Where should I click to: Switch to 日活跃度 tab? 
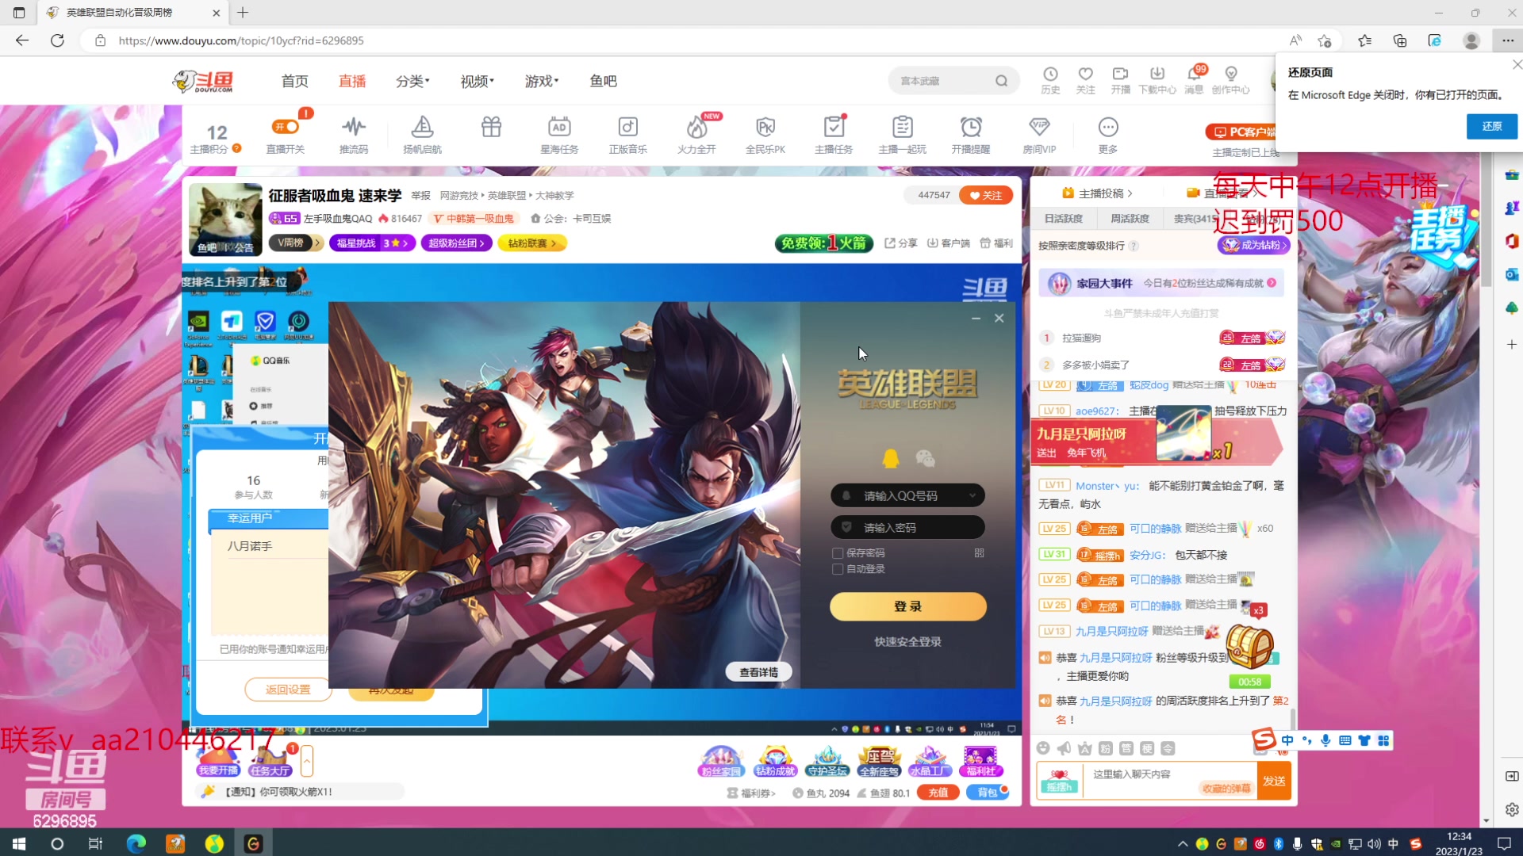[x=1063, y=219]
